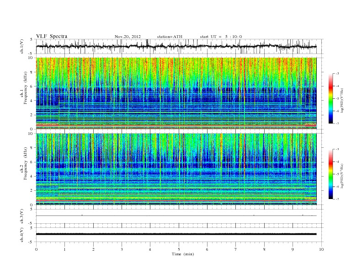Screen dimensions: 362x280
Task: Click the ch.1 spectrogram "4" kHz tick label
Action: (x=32, y=101)
